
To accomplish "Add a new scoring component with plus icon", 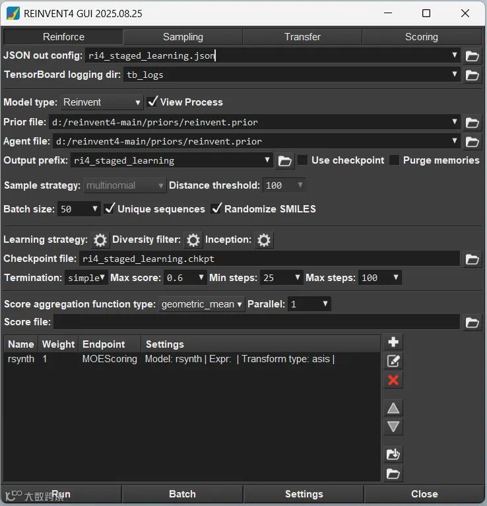I will coord(393,342).
